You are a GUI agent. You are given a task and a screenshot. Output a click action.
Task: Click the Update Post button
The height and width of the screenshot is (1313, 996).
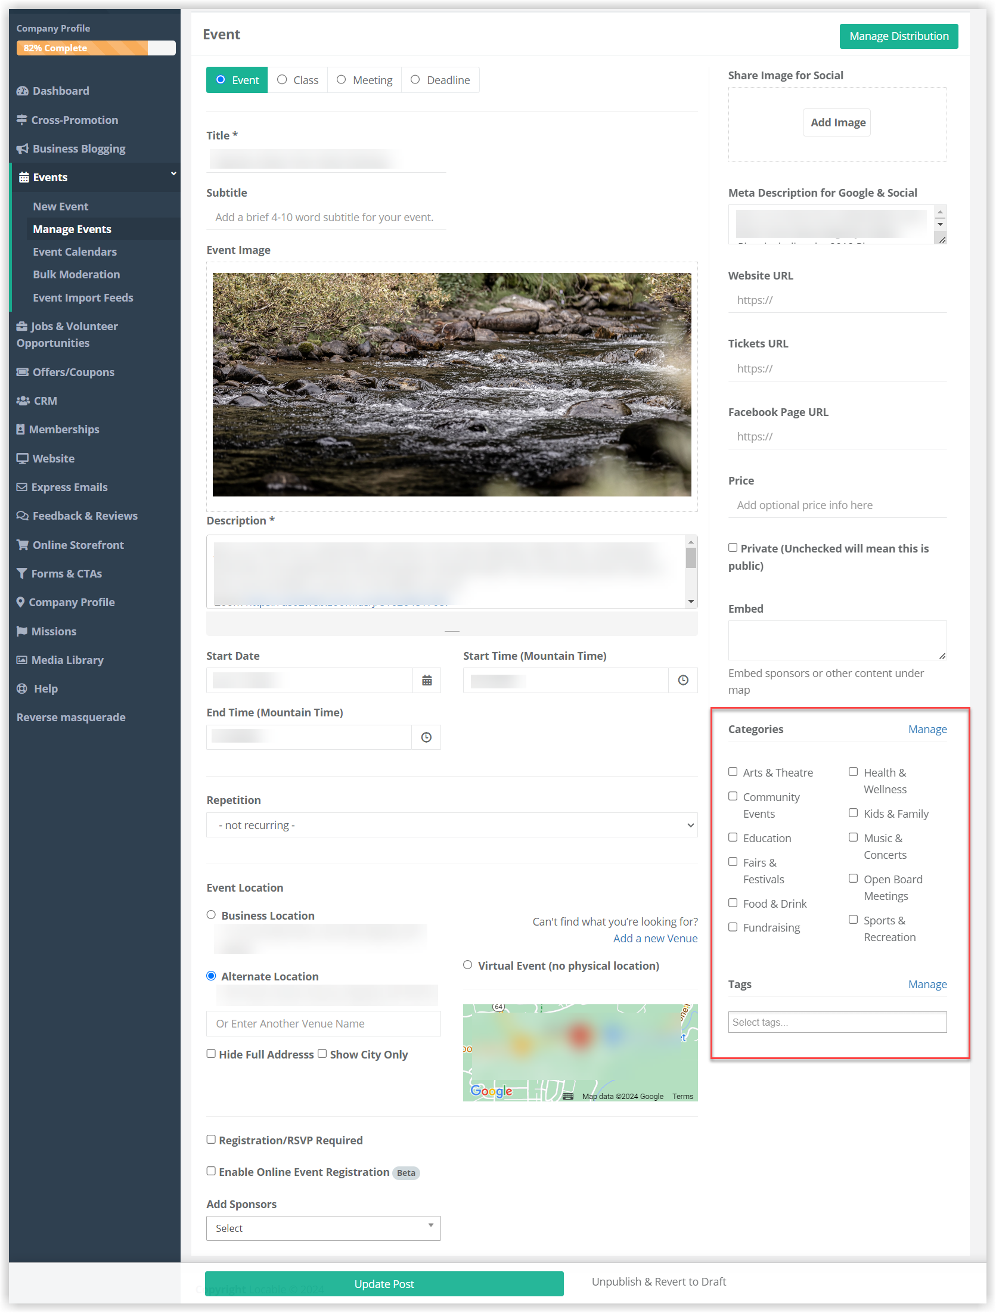(384, 1284)
